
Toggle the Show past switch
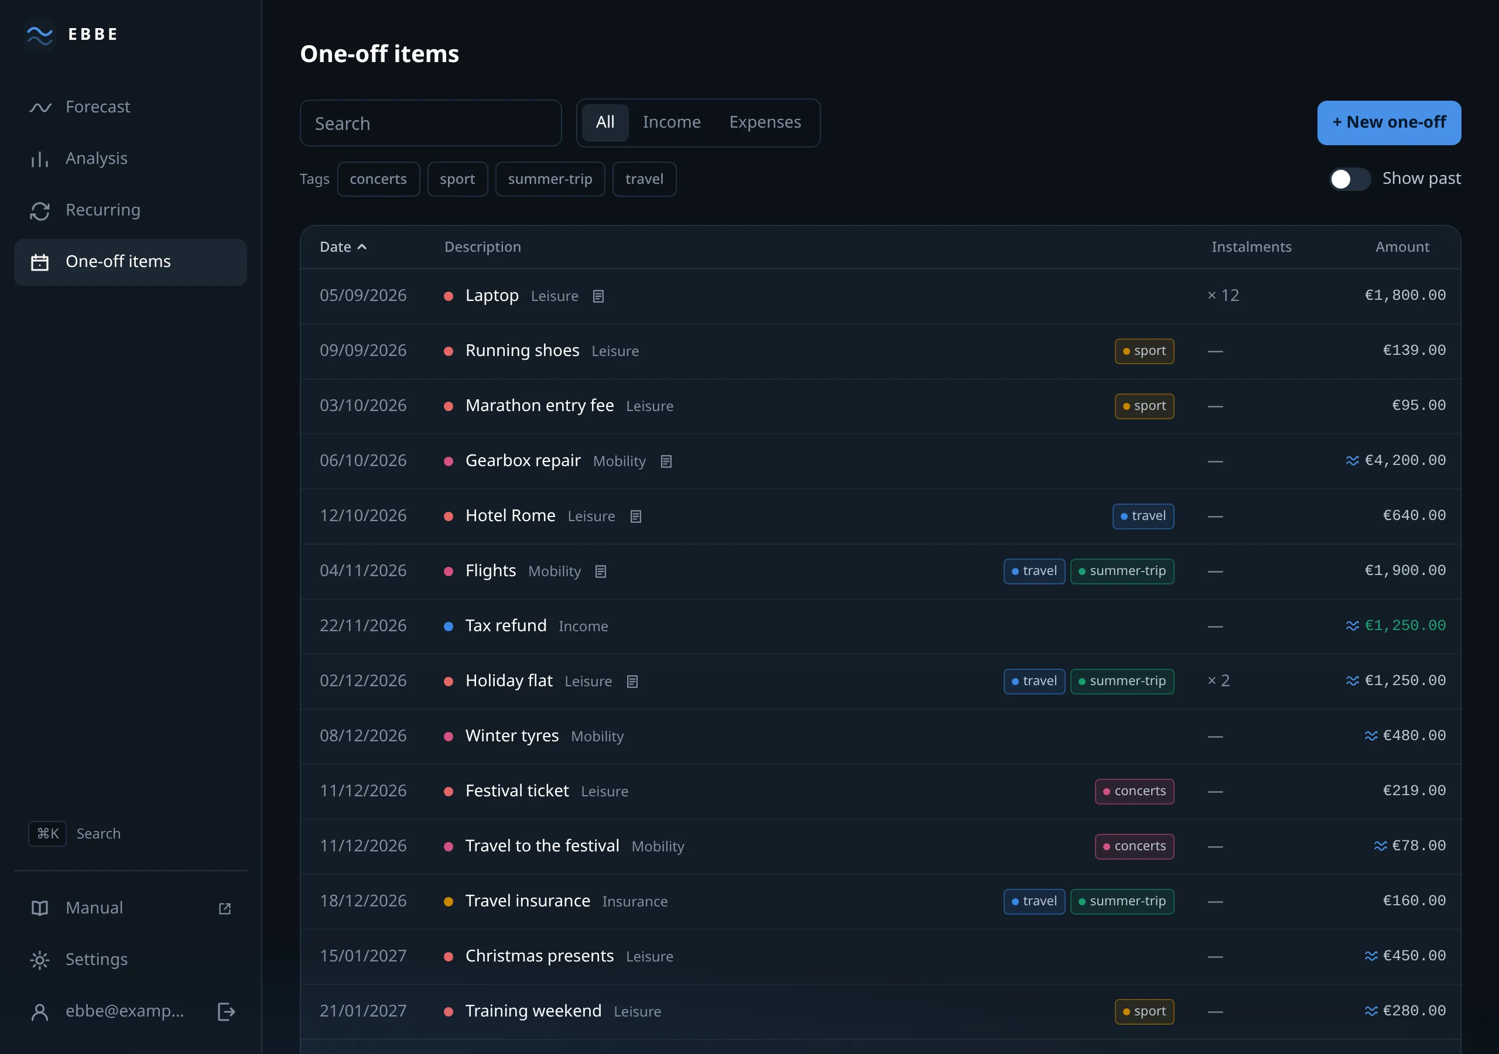[x=1350, y=179]
